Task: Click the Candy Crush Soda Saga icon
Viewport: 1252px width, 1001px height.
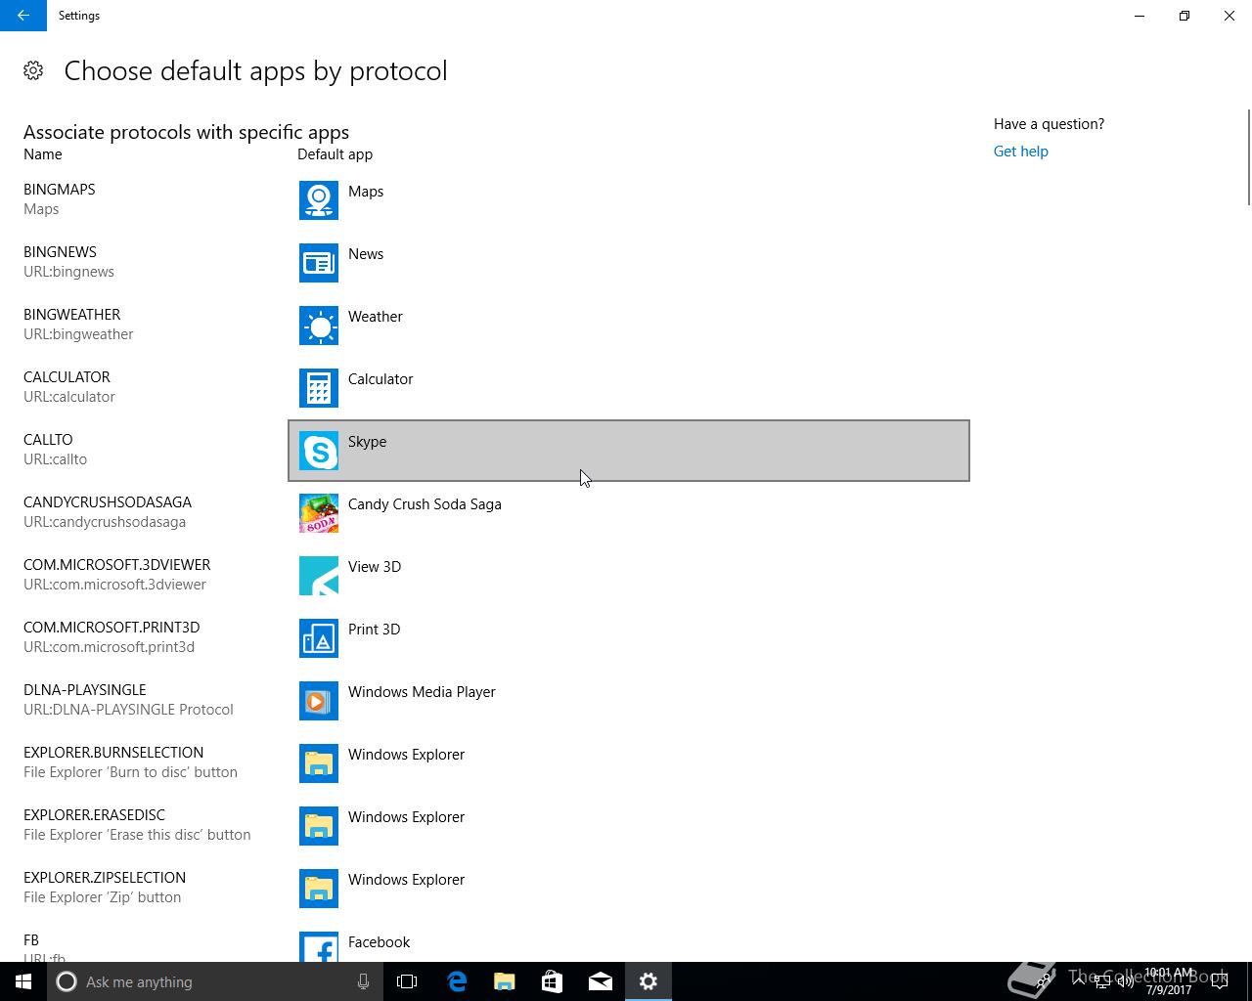Action: [x=319, y=513]
